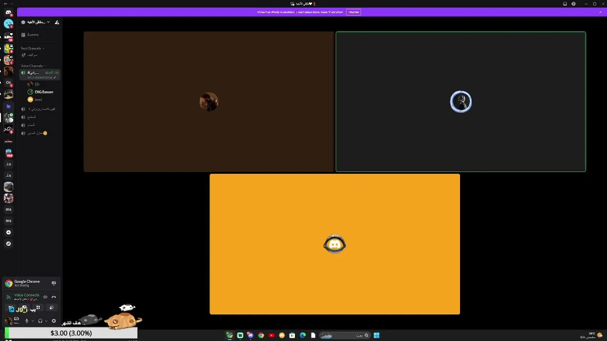
Task: Open ED user profile in bottom panel
Action: click(12, 321)
